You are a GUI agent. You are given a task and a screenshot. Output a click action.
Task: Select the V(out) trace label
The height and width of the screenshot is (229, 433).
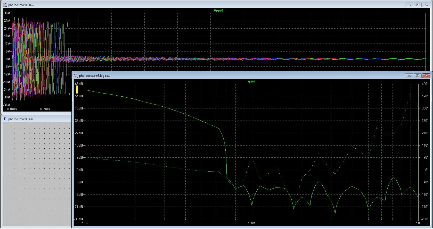click(x=218, y=10)
